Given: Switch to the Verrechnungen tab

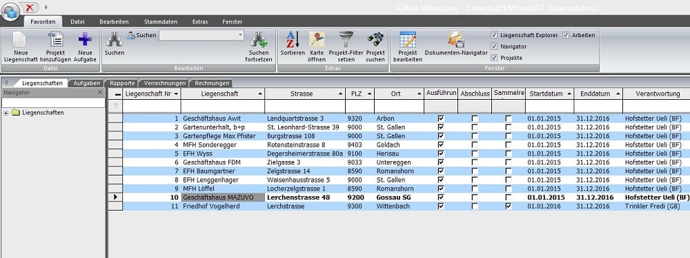Looking at the screenshot, I should coord(165,83).
